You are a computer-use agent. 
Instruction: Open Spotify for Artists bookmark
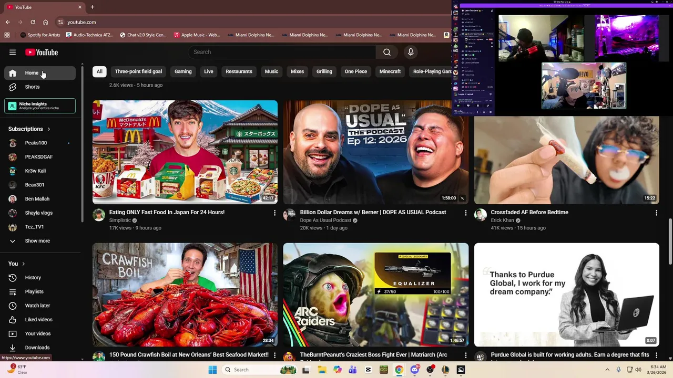[40, 35]
